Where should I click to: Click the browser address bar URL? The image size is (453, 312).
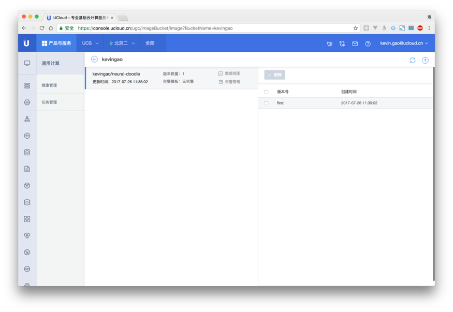[x=155, y=28]
